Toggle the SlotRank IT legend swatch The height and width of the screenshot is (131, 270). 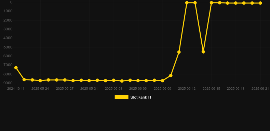coord(121,97)
